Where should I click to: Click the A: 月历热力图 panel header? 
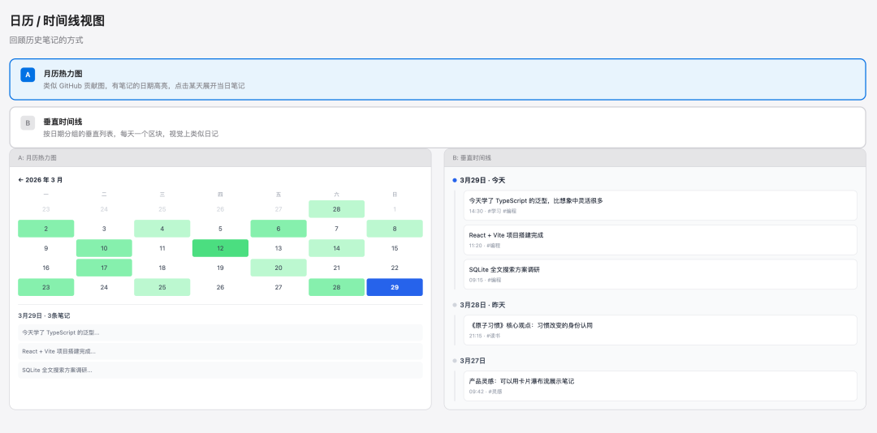click(220, 157)
